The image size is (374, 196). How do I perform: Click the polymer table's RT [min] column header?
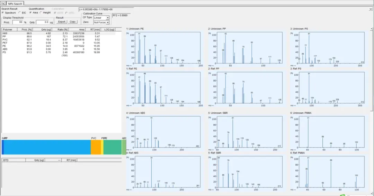pos(93,29)
